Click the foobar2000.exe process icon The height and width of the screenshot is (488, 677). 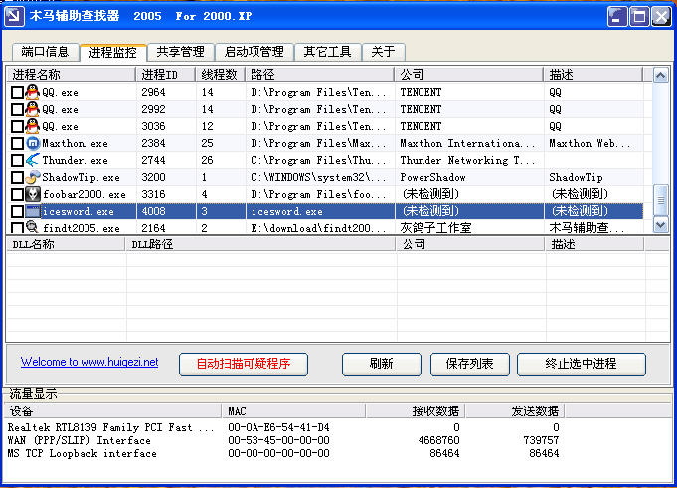coord(33,194)
